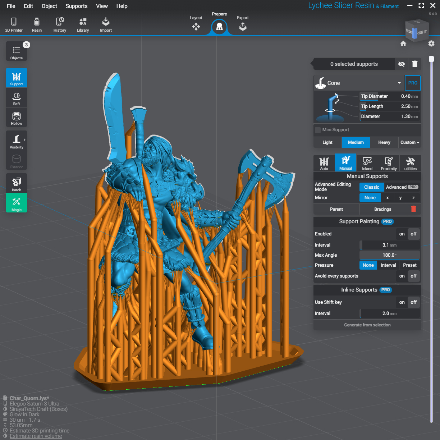Check the Mini Support checkbox

tap(318, 130)
